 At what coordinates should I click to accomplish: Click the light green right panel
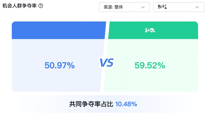coord(151,65)
